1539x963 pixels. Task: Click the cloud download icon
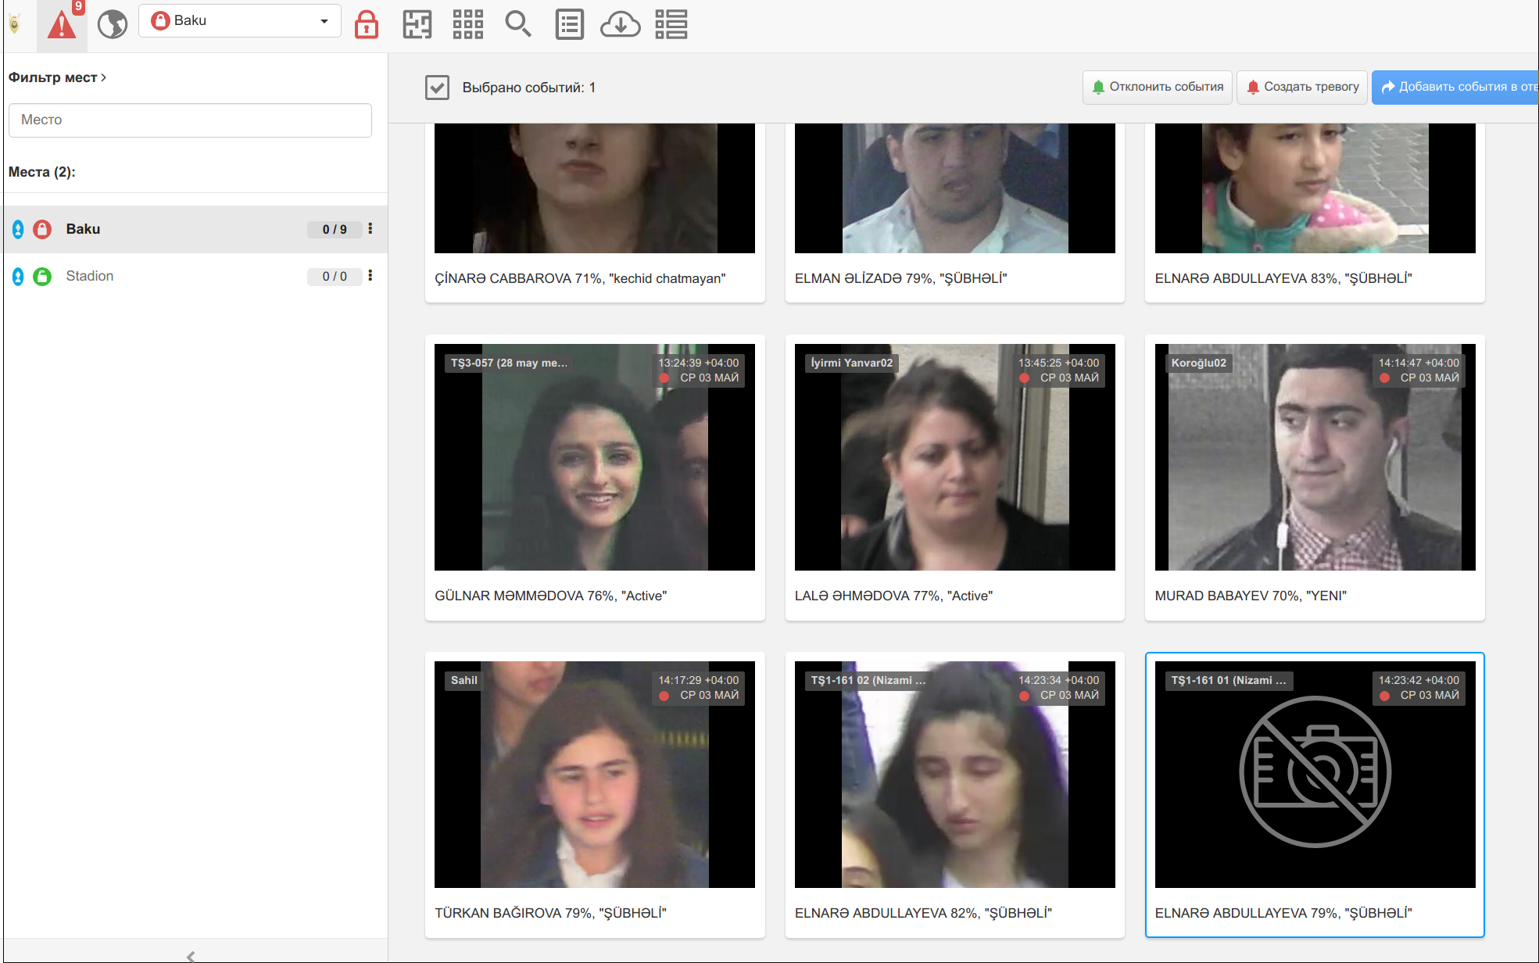pyautogui.click(x=621, y=24)
